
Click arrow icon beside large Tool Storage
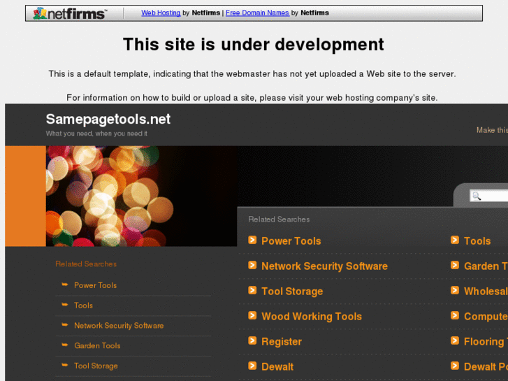pos(252,290)
